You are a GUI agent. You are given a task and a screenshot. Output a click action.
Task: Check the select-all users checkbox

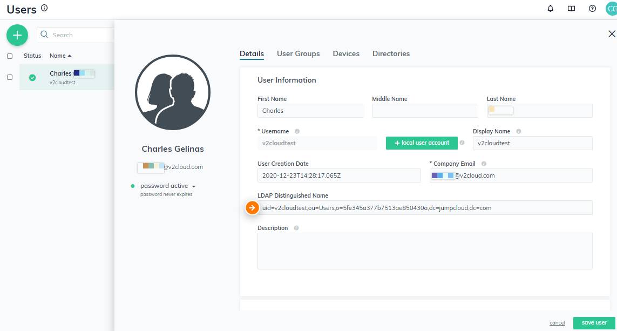click(10, 56)
